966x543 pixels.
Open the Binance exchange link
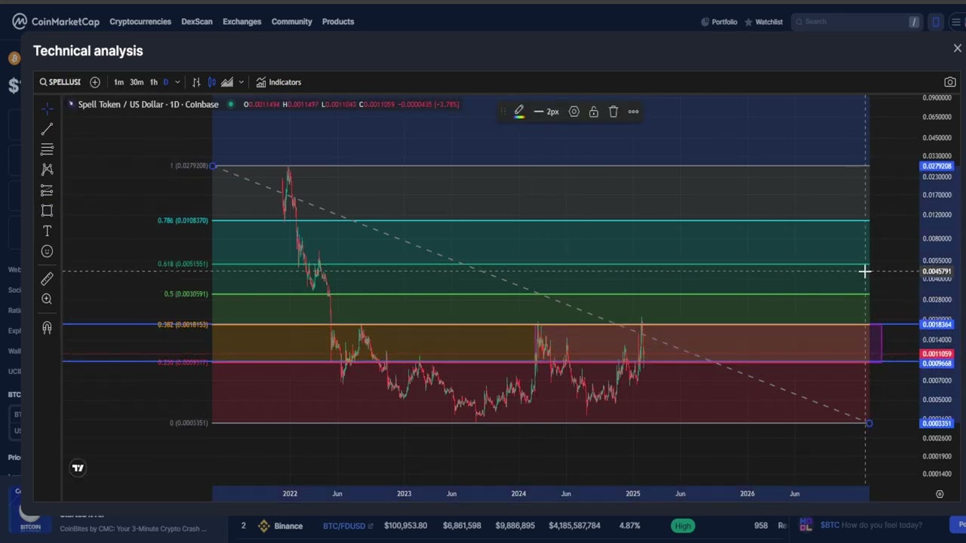pos(281,526)
